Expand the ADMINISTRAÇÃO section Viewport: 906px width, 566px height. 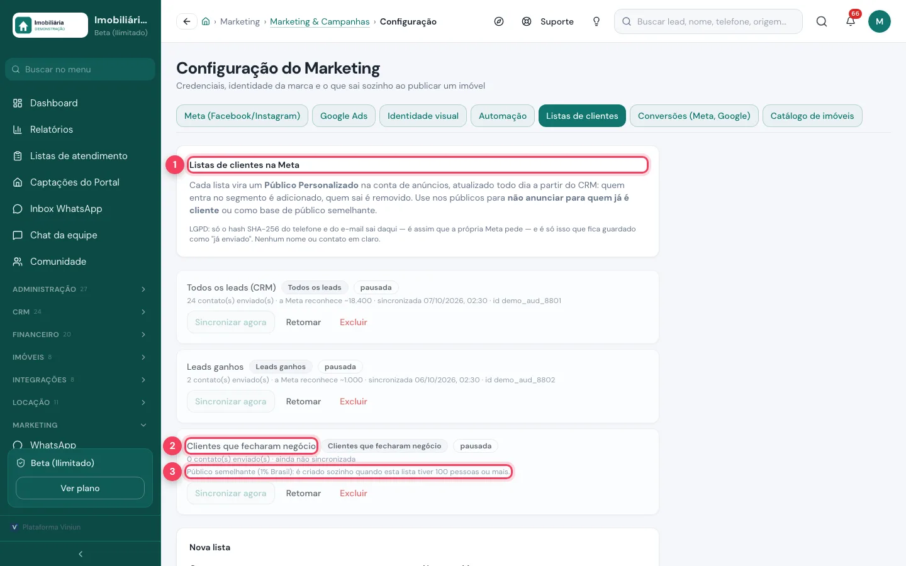tap(80, 289)
